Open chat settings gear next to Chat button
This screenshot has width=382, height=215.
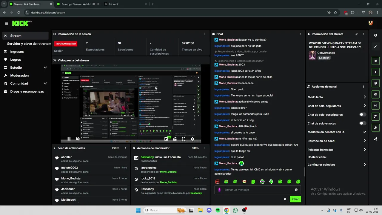[285, 199]
